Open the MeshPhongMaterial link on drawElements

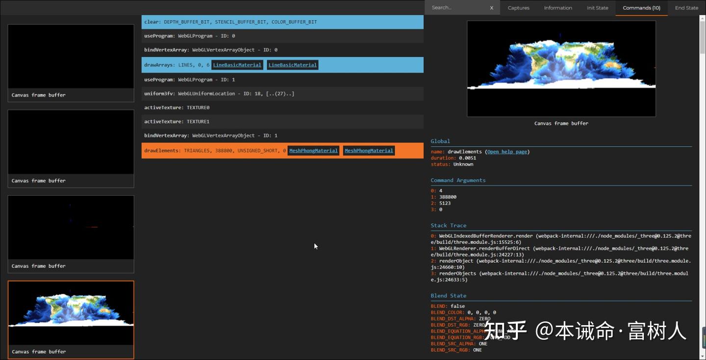tap(313, 150)
